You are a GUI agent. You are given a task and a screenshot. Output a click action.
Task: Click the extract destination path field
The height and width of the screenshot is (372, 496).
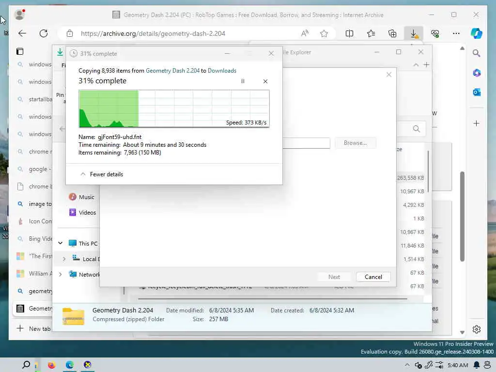(x=306, y=143)
